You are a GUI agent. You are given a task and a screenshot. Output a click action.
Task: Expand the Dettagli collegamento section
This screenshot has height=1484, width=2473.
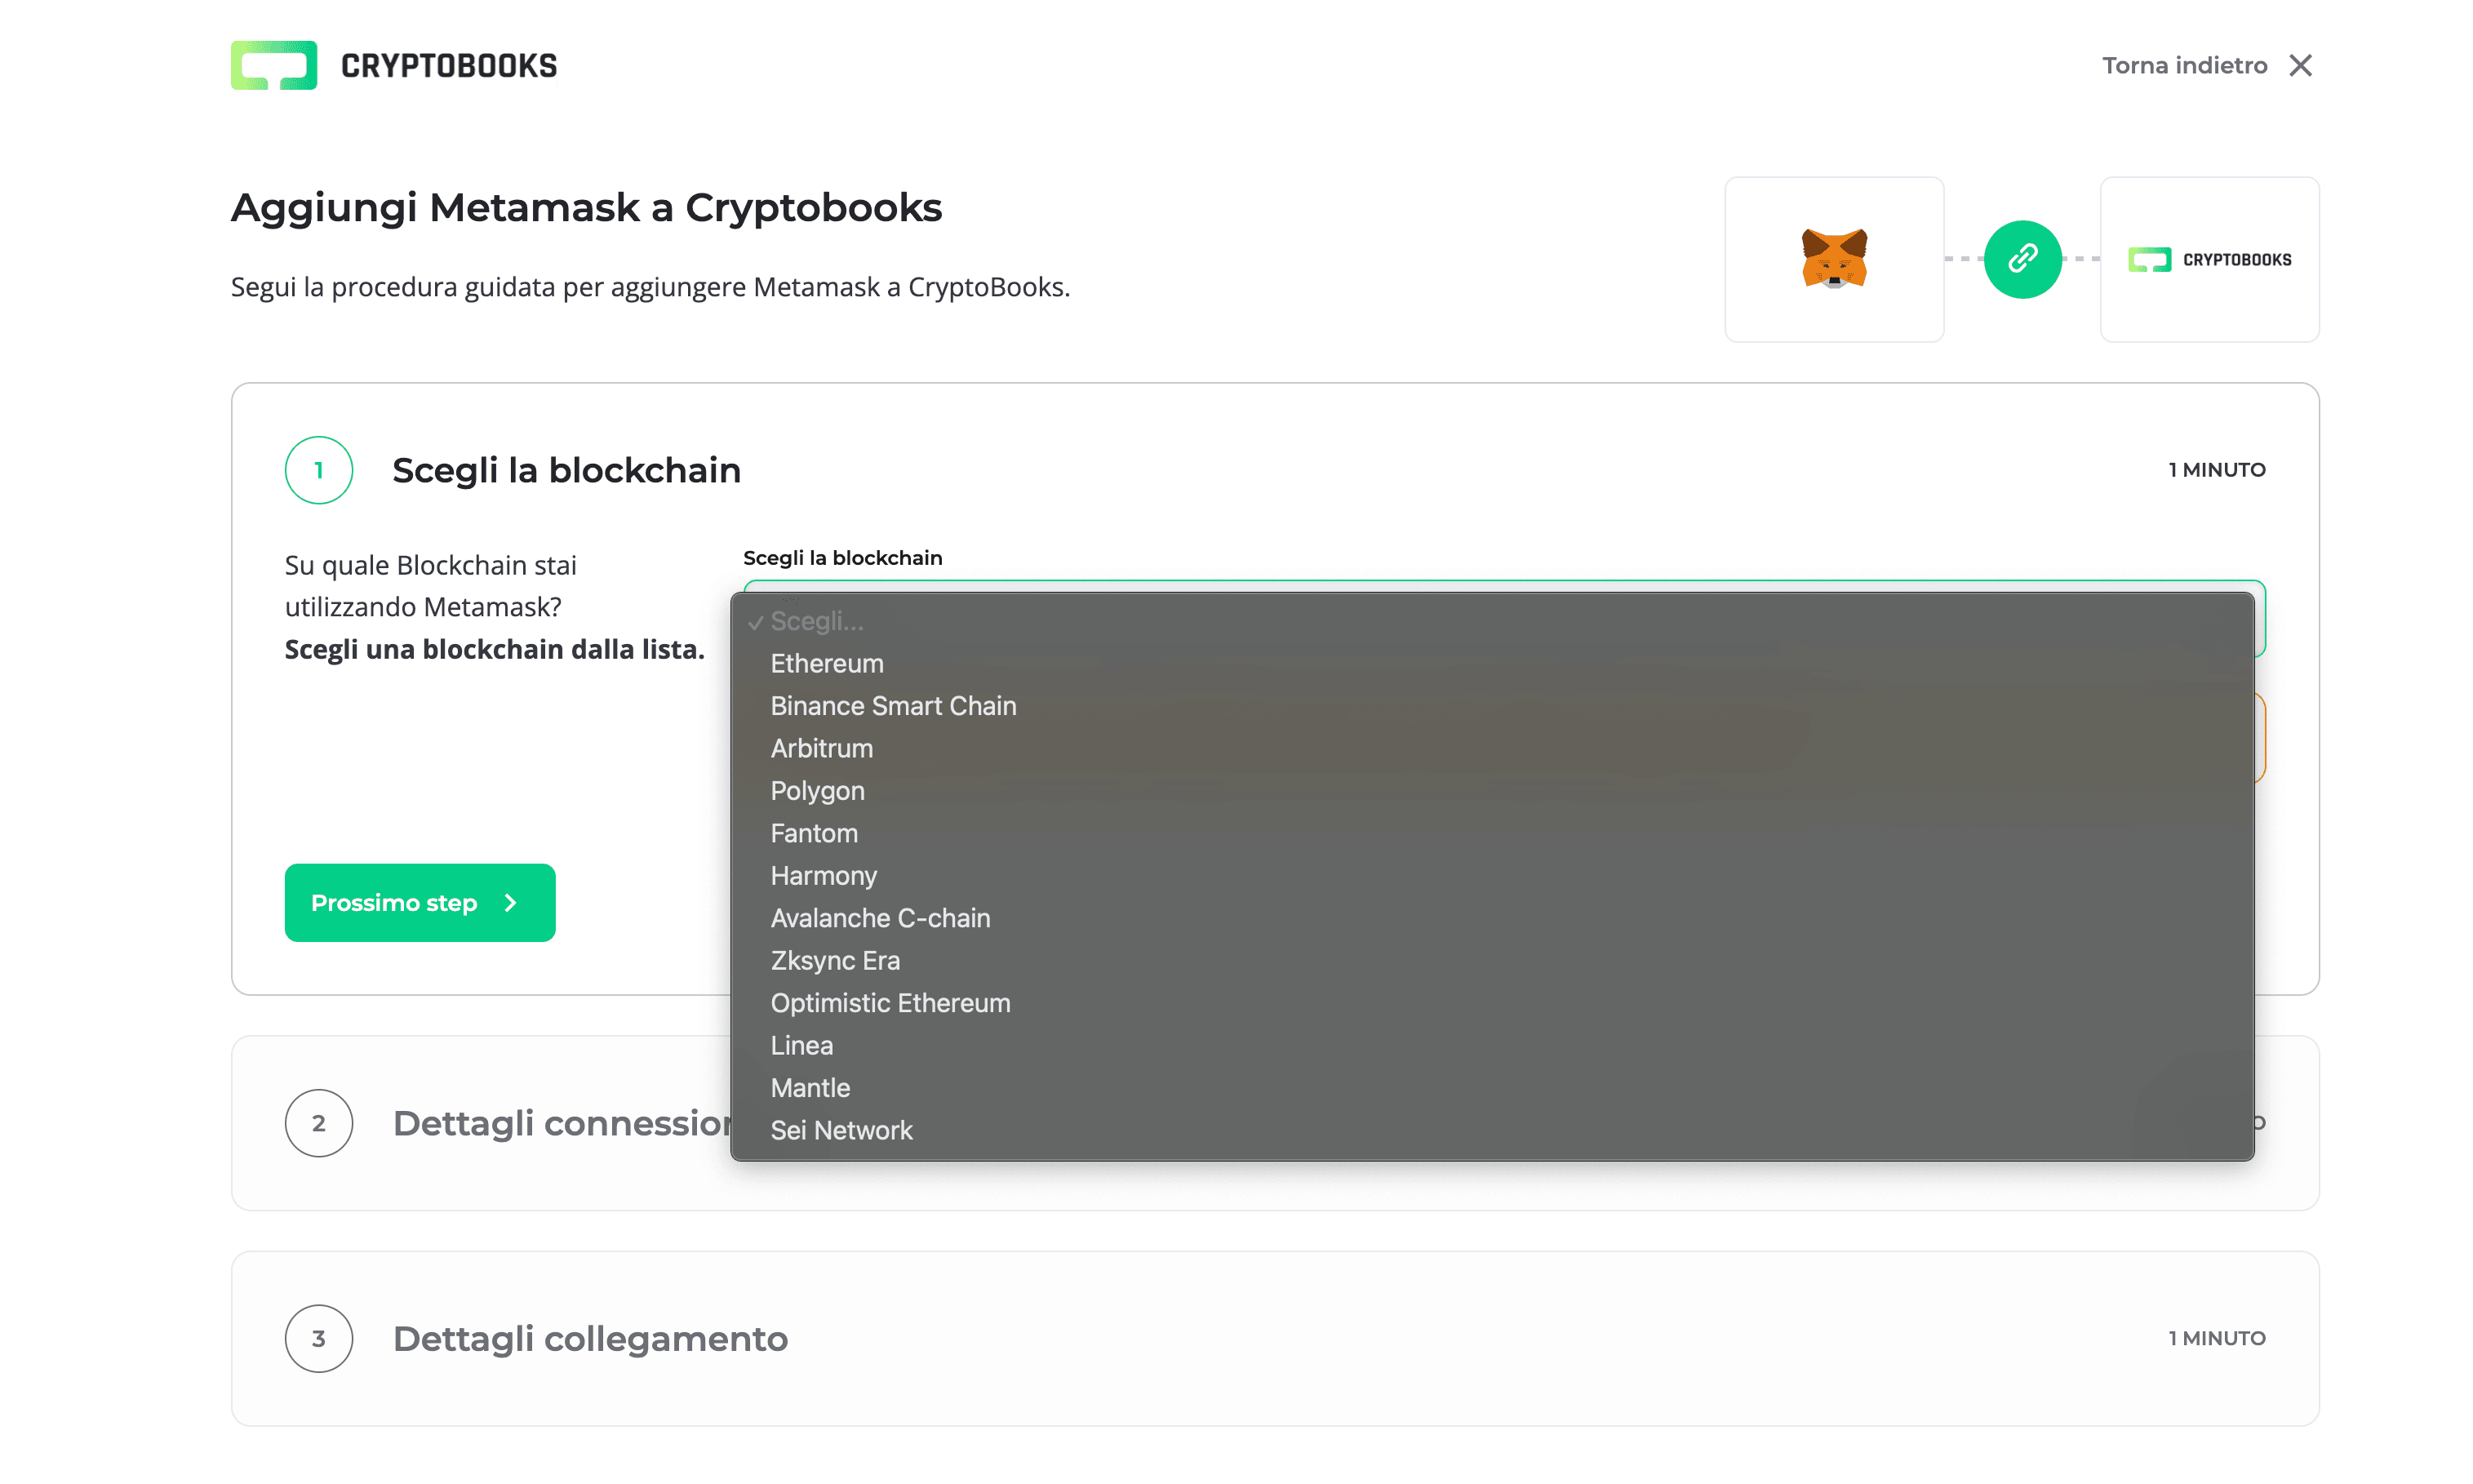pos(590,1338)
